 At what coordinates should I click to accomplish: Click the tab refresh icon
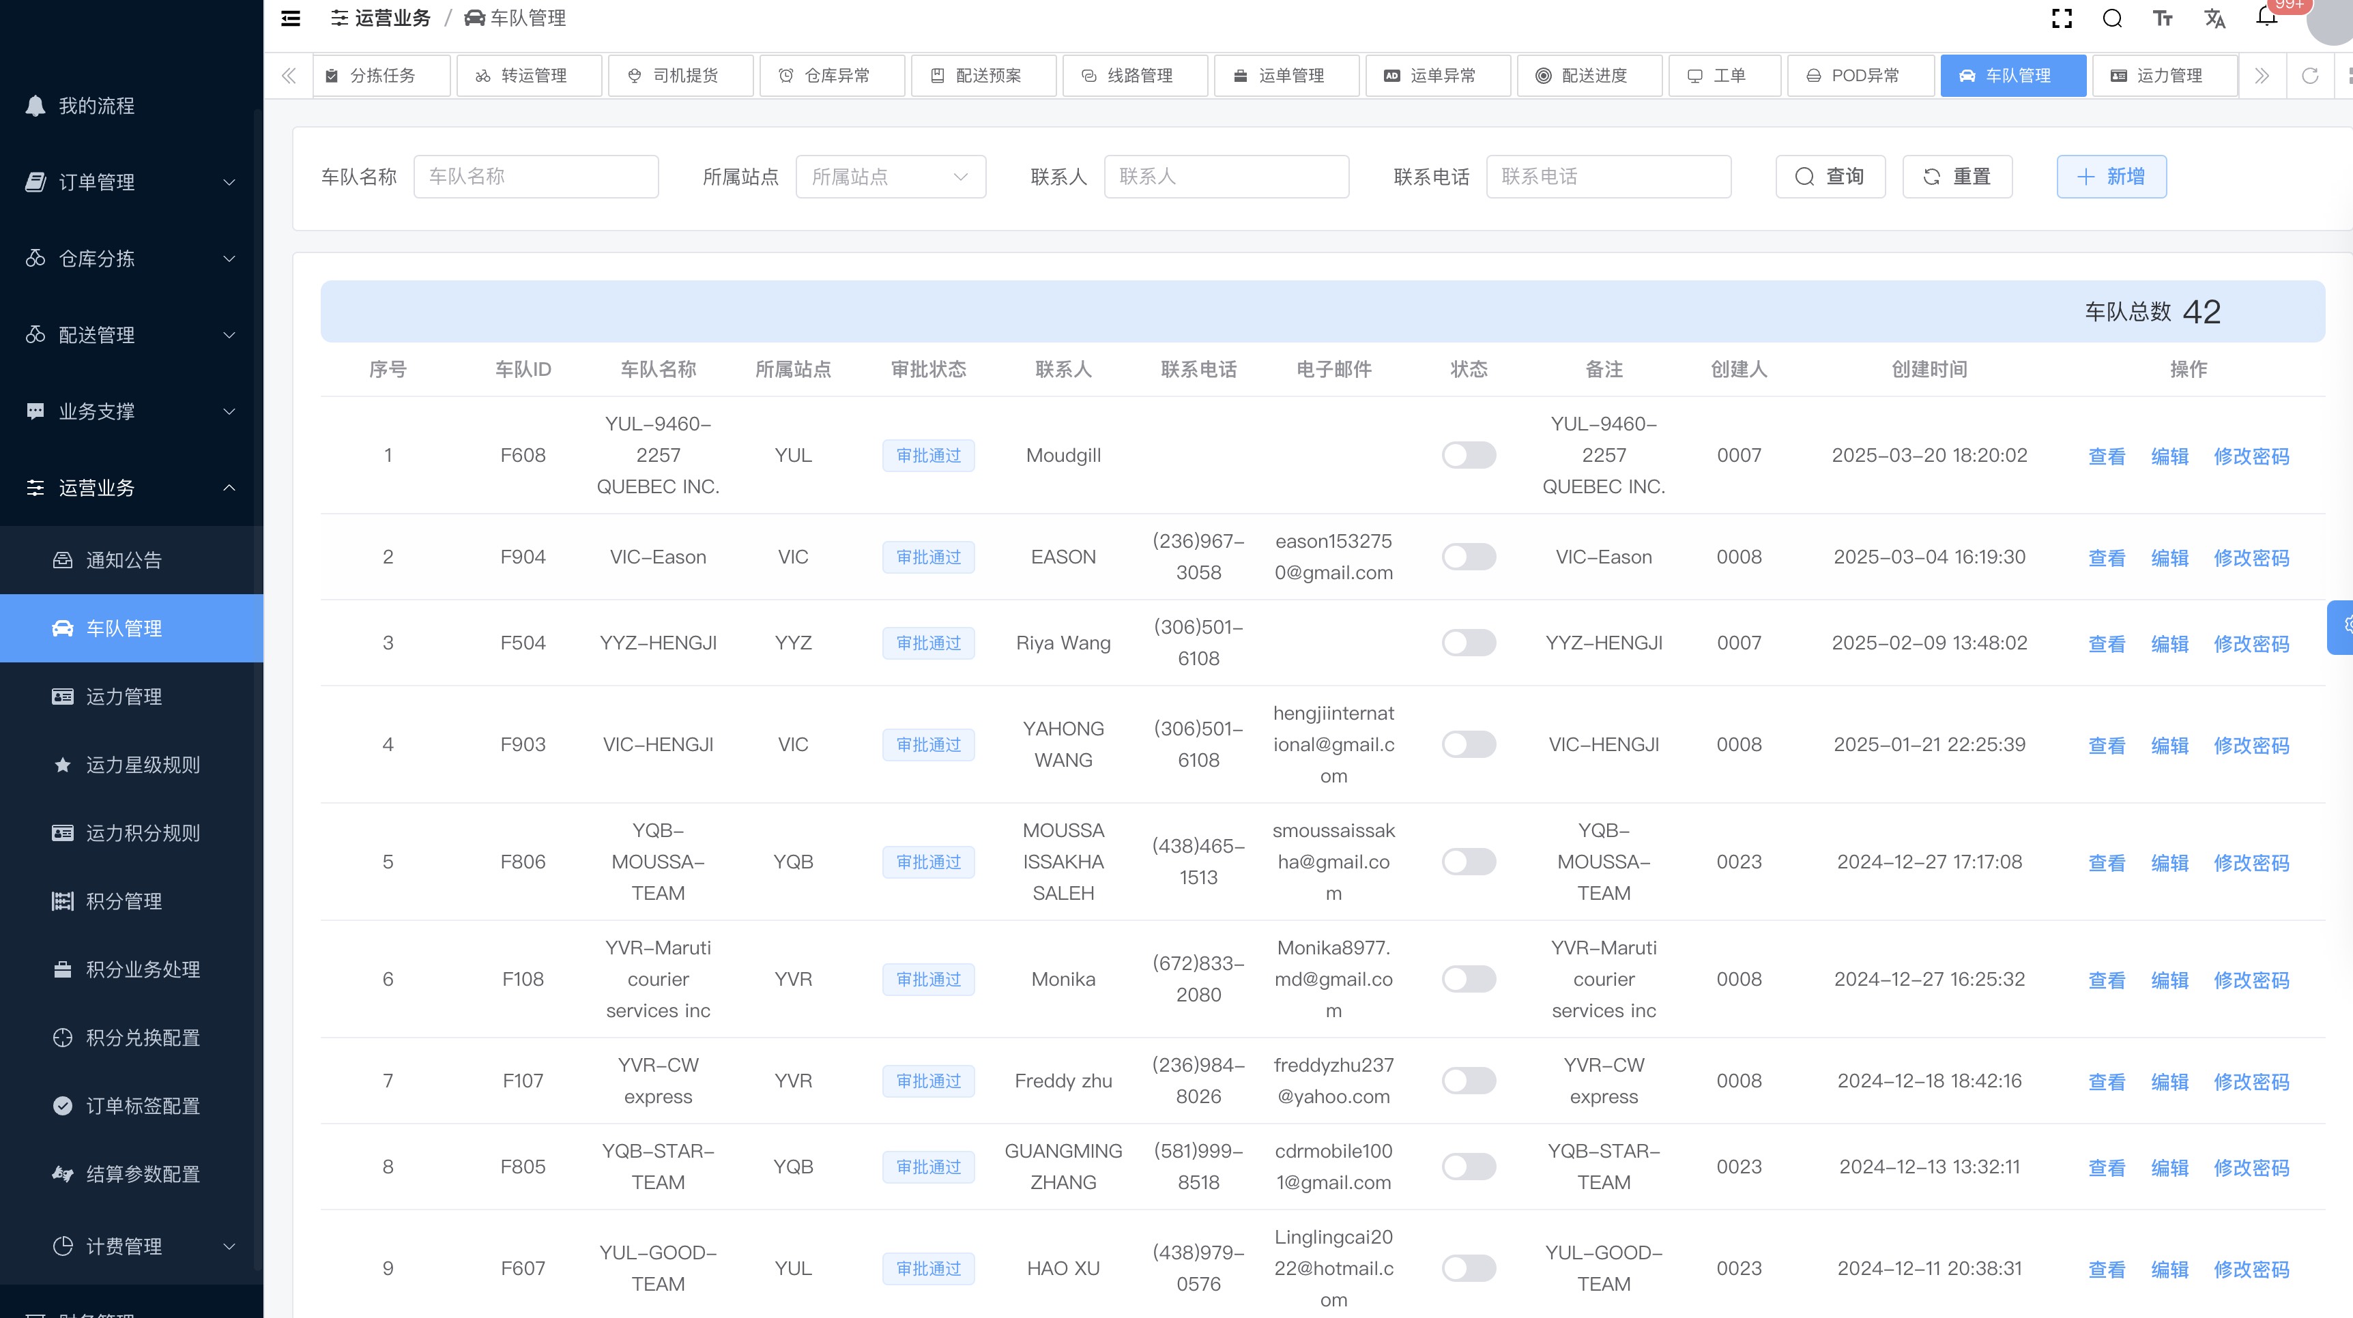[x=2309, y=76]
